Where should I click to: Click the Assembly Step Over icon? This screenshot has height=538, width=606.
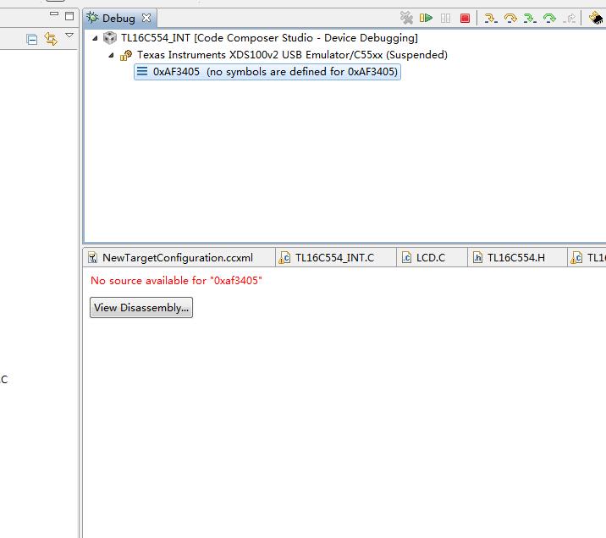tap(549, 18)
